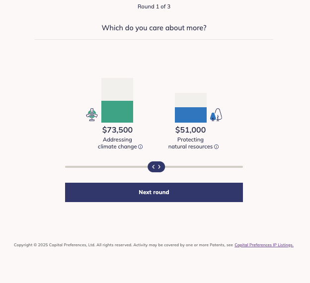The width and height of the screenshot is (310, 283).
Task: Open Capital Preferences IP Listings link
Action: click(x=264, y=245)
